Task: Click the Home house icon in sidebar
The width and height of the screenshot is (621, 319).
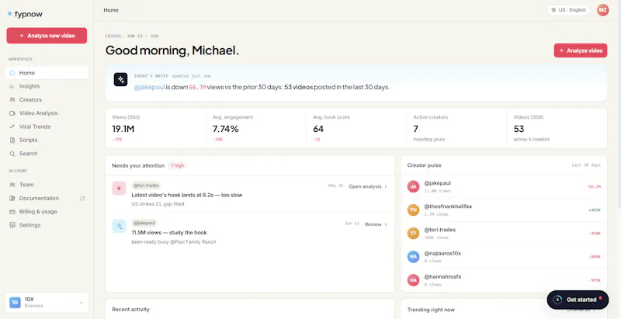Action: coord(12,73)
